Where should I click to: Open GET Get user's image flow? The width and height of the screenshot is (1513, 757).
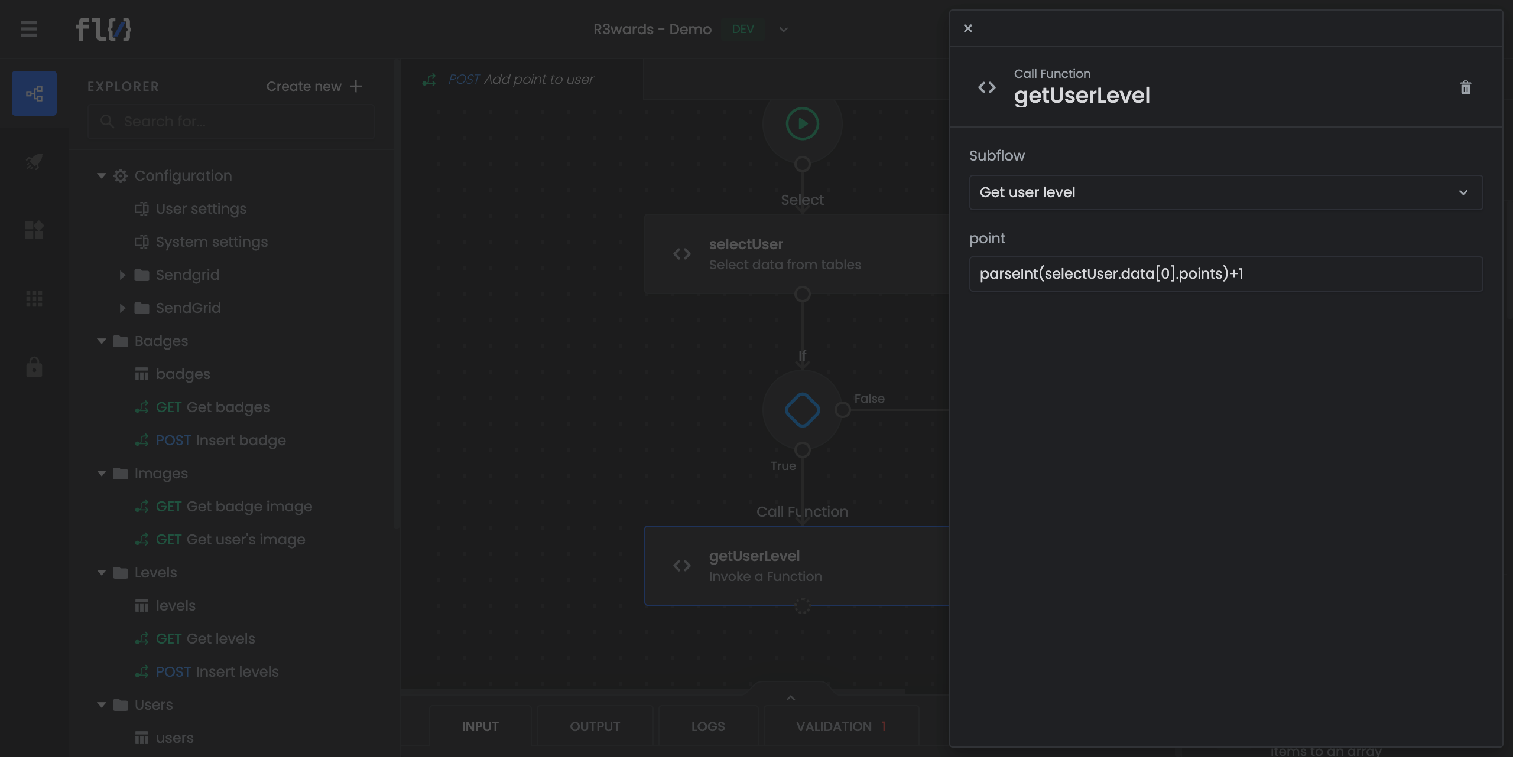(x=230, y=540)
